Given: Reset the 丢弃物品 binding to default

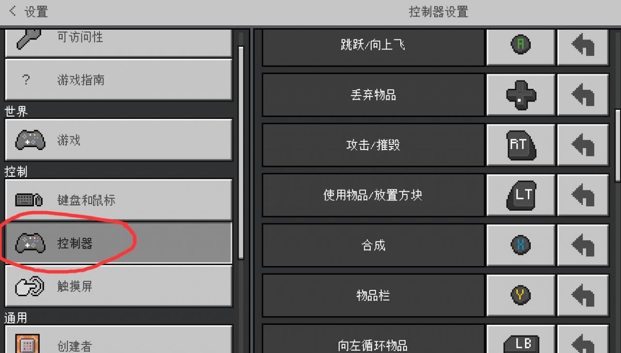Looking at the screenshot, I should [x=583, y=95].
